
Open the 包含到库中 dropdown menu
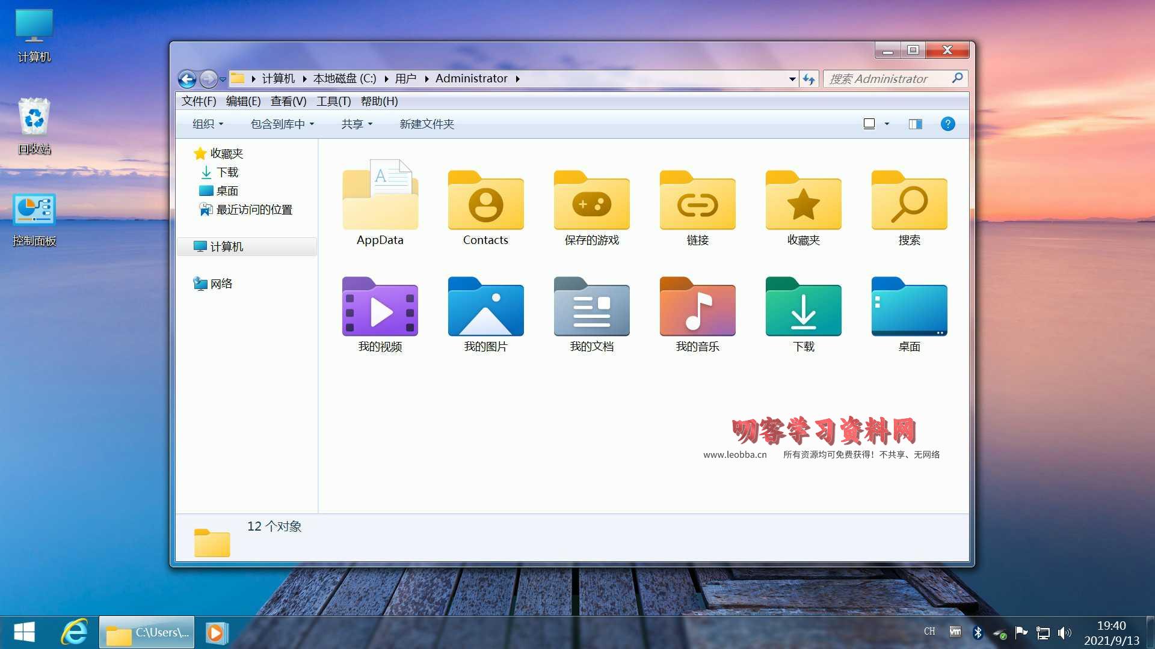[282, 124]
